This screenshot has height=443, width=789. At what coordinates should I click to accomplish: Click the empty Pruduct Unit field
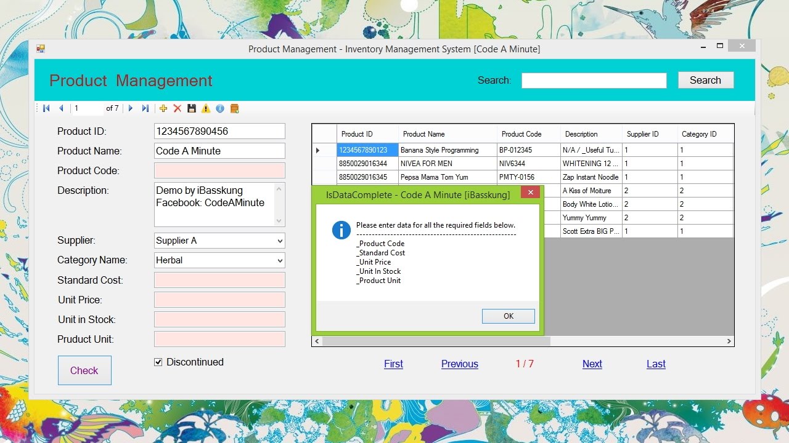[x=219, y=339]
